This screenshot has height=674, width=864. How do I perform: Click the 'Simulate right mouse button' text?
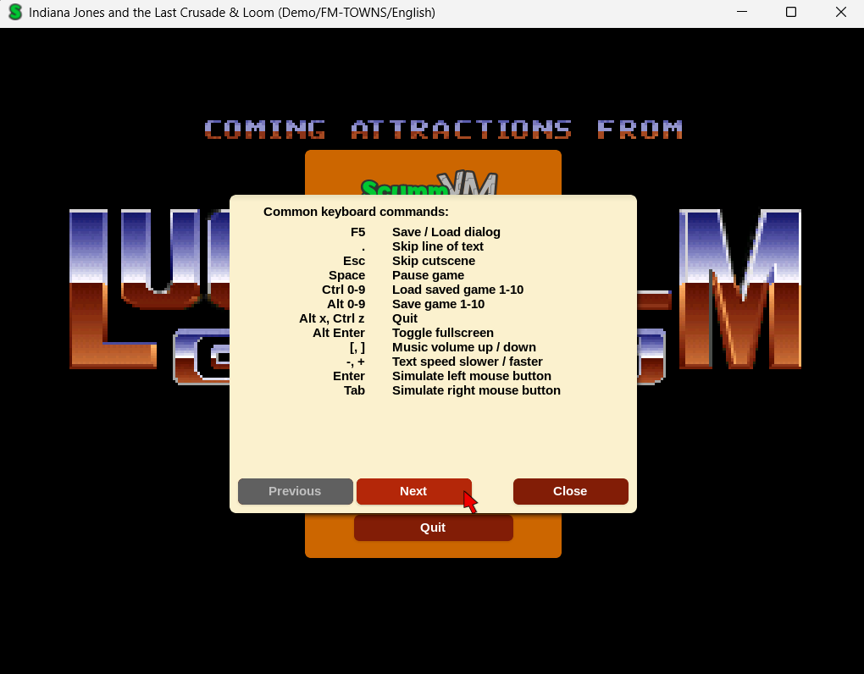click(476, 390)
